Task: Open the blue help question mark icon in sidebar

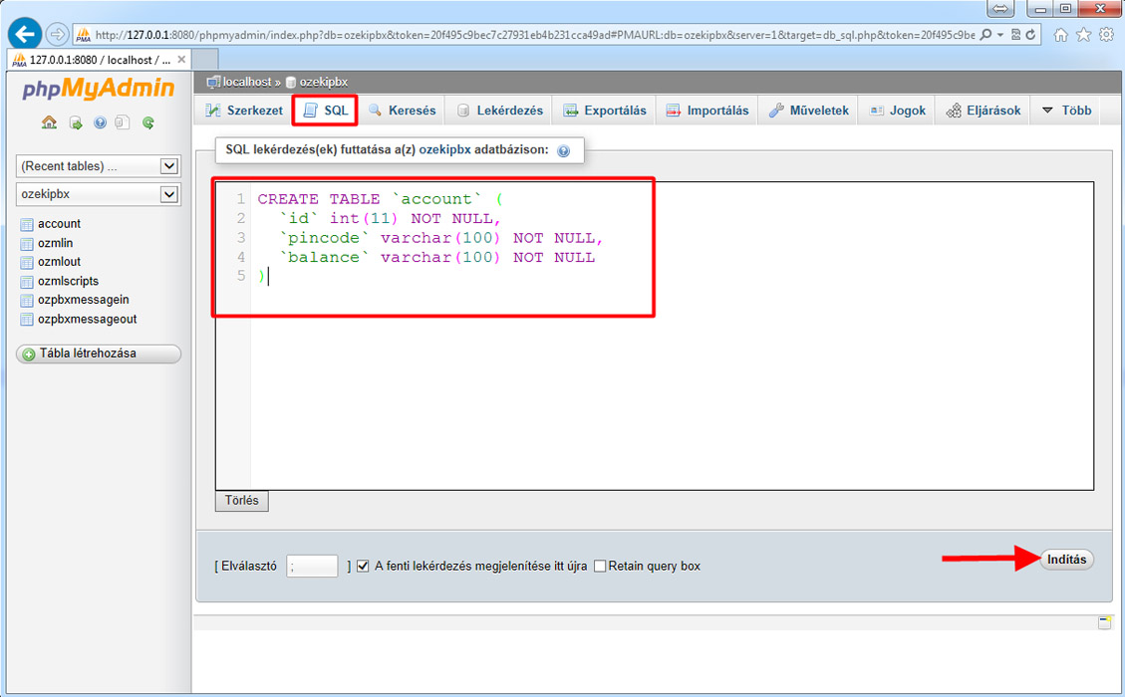Action: point(100,123)
